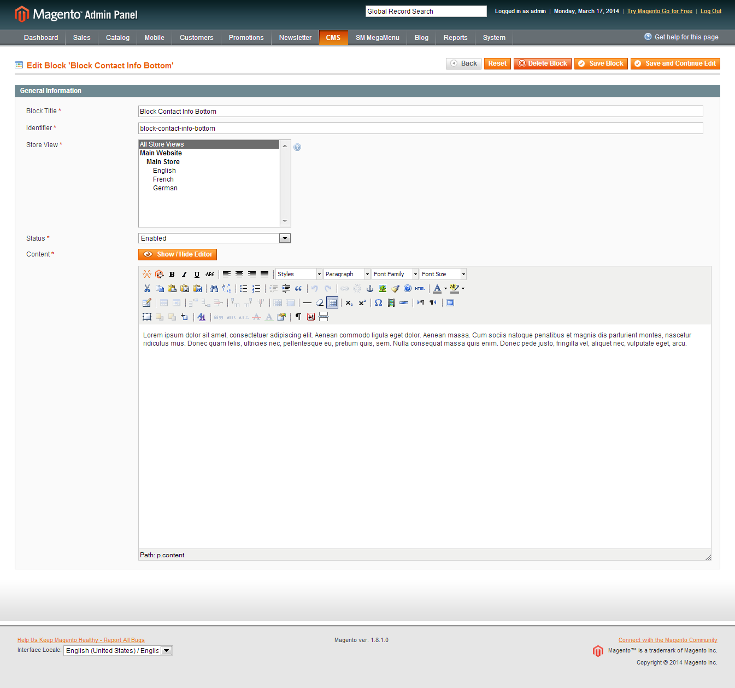The width and height of the screenshot is (735, 688).
Task: Click the Omega special character icon
Action: (x=378, y=302)
